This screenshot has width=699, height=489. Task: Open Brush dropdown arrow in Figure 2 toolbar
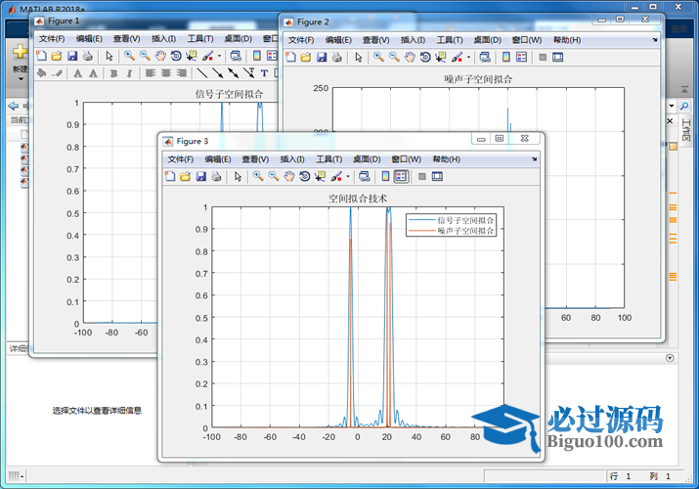(x=467, y=58)
